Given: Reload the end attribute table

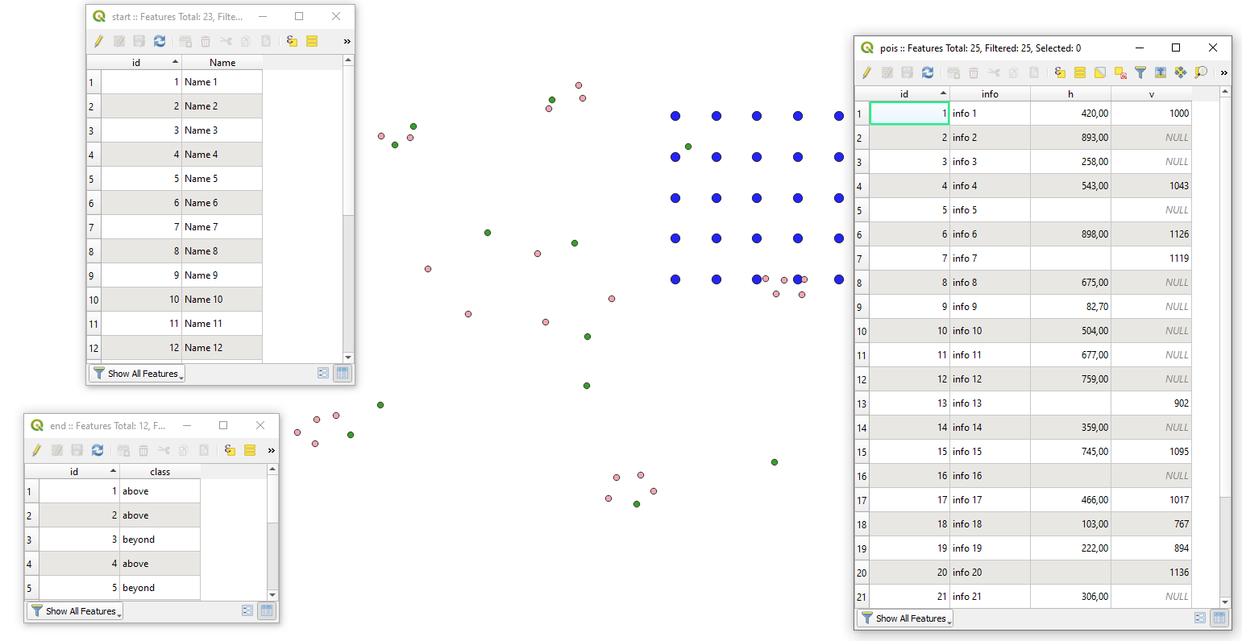Looking at the screenshot, I should click(x=98, y=450).
